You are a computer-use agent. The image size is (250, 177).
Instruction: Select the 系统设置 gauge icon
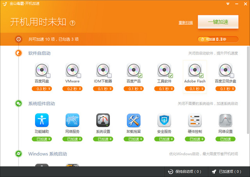(103, 120)
